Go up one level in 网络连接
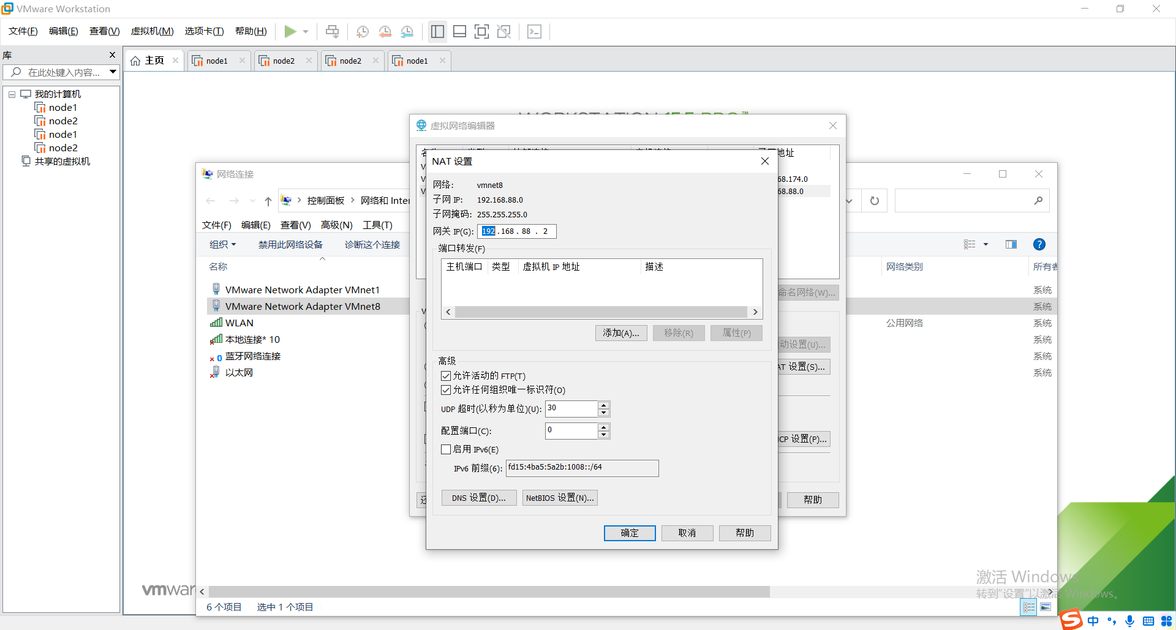The image size is (1176, 630). [x=268, y=201]
